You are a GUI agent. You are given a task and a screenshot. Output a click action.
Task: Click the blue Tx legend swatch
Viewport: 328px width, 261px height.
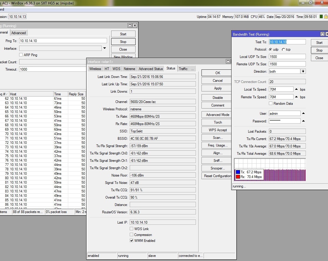(238, 172)
